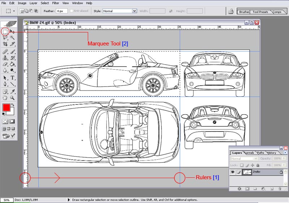Click the red foreground color swatch
Screen dimensions: 289x203
coord(6,107)
